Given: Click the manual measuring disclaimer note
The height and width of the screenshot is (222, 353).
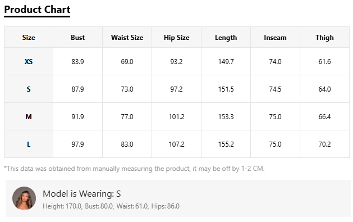Looking at the screenshot, I should click(134, 169).
